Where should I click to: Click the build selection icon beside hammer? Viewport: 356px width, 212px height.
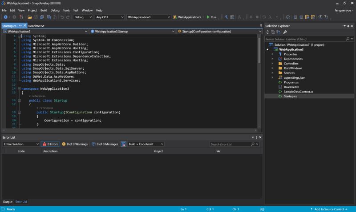(x=232, y=17)
